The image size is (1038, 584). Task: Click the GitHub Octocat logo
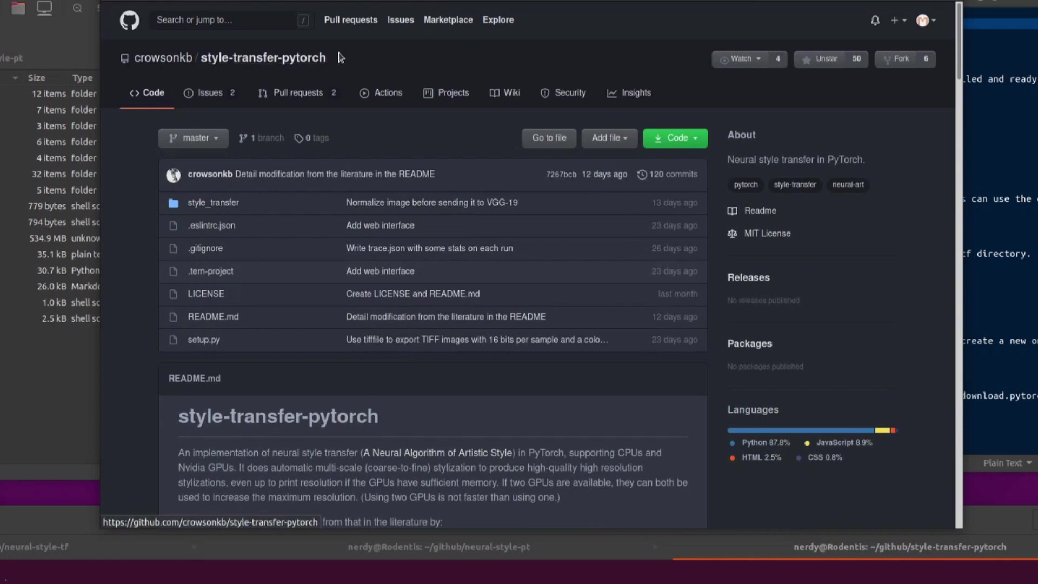[129, 21]
